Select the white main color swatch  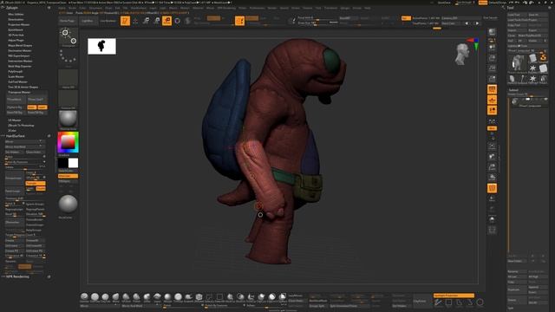(73, 163)
